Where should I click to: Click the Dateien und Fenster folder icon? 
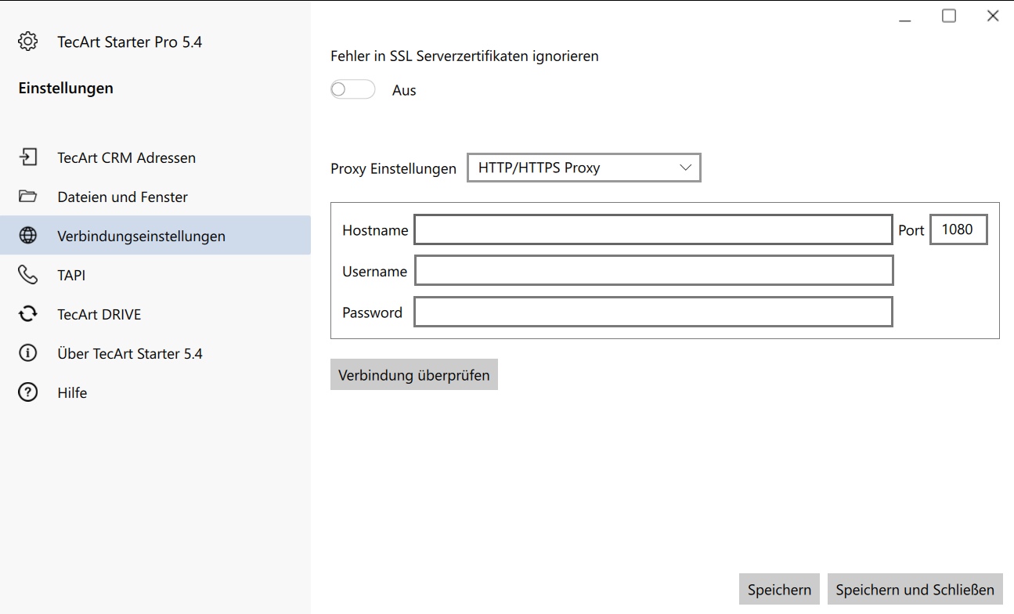pos(28,197)
